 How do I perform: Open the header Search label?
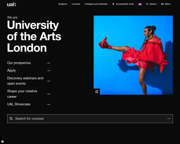point(153,4)
